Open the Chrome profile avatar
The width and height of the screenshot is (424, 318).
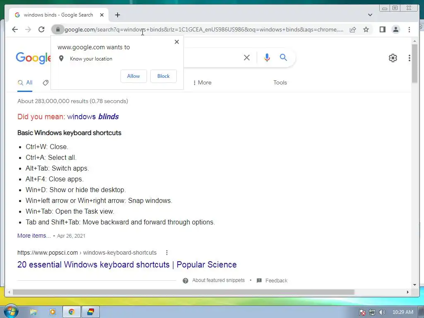tap(395, 29)
